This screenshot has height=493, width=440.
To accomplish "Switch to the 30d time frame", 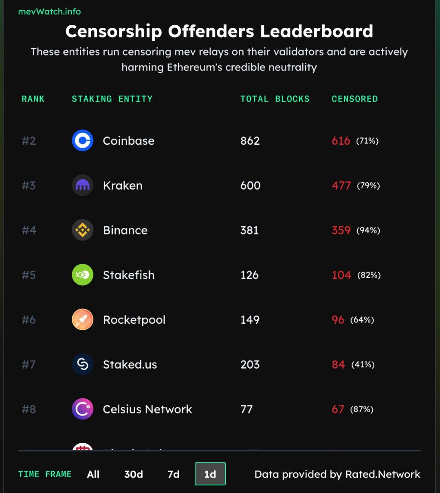I will coord(134,474).
